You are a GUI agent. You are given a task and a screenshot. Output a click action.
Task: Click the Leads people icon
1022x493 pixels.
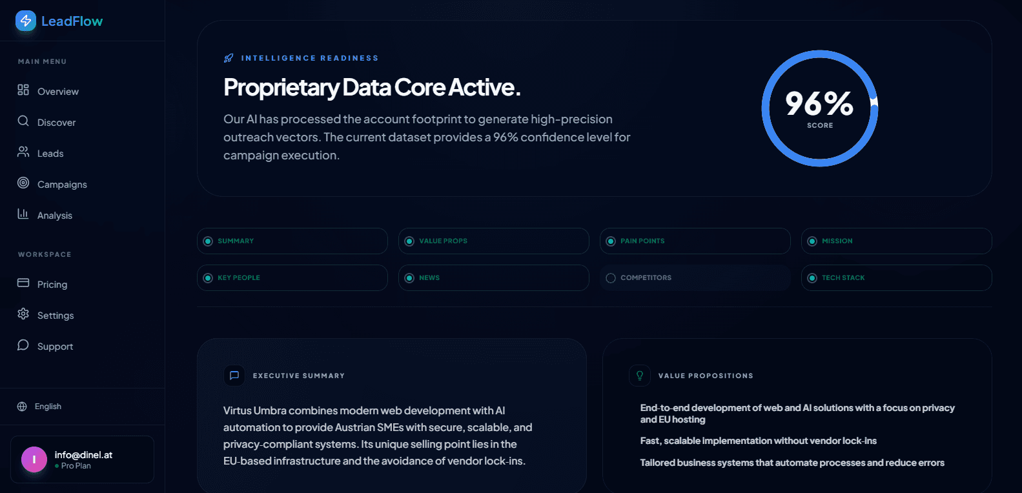click(23, 152)
